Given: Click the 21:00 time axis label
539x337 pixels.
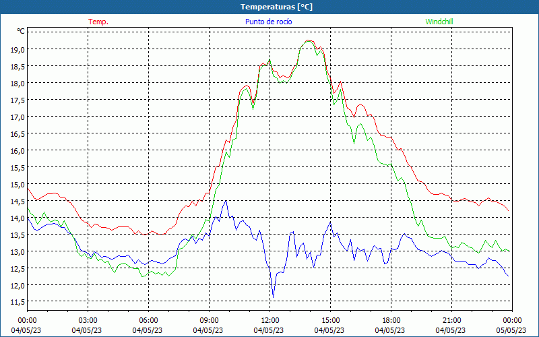Looking at the screenshot, I should (451, 321).
